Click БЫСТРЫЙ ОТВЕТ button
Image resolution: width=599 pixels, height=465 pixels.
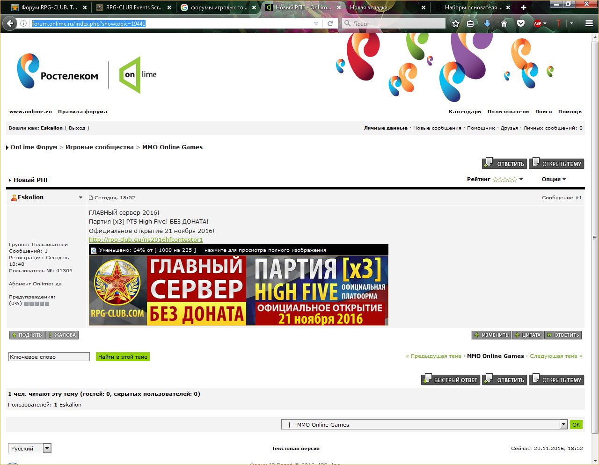[451, 379]
